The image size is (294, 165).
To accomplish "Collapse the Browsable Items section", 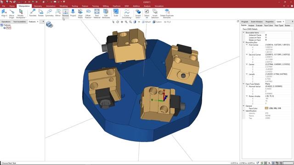I will click(x=244, y=33).
